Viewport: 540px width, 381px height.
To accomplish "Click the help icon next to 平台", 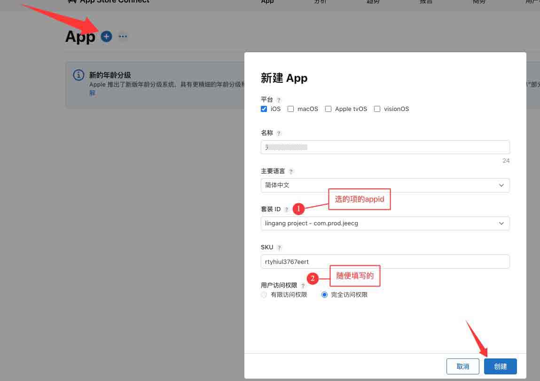I will tap(279, 100).
